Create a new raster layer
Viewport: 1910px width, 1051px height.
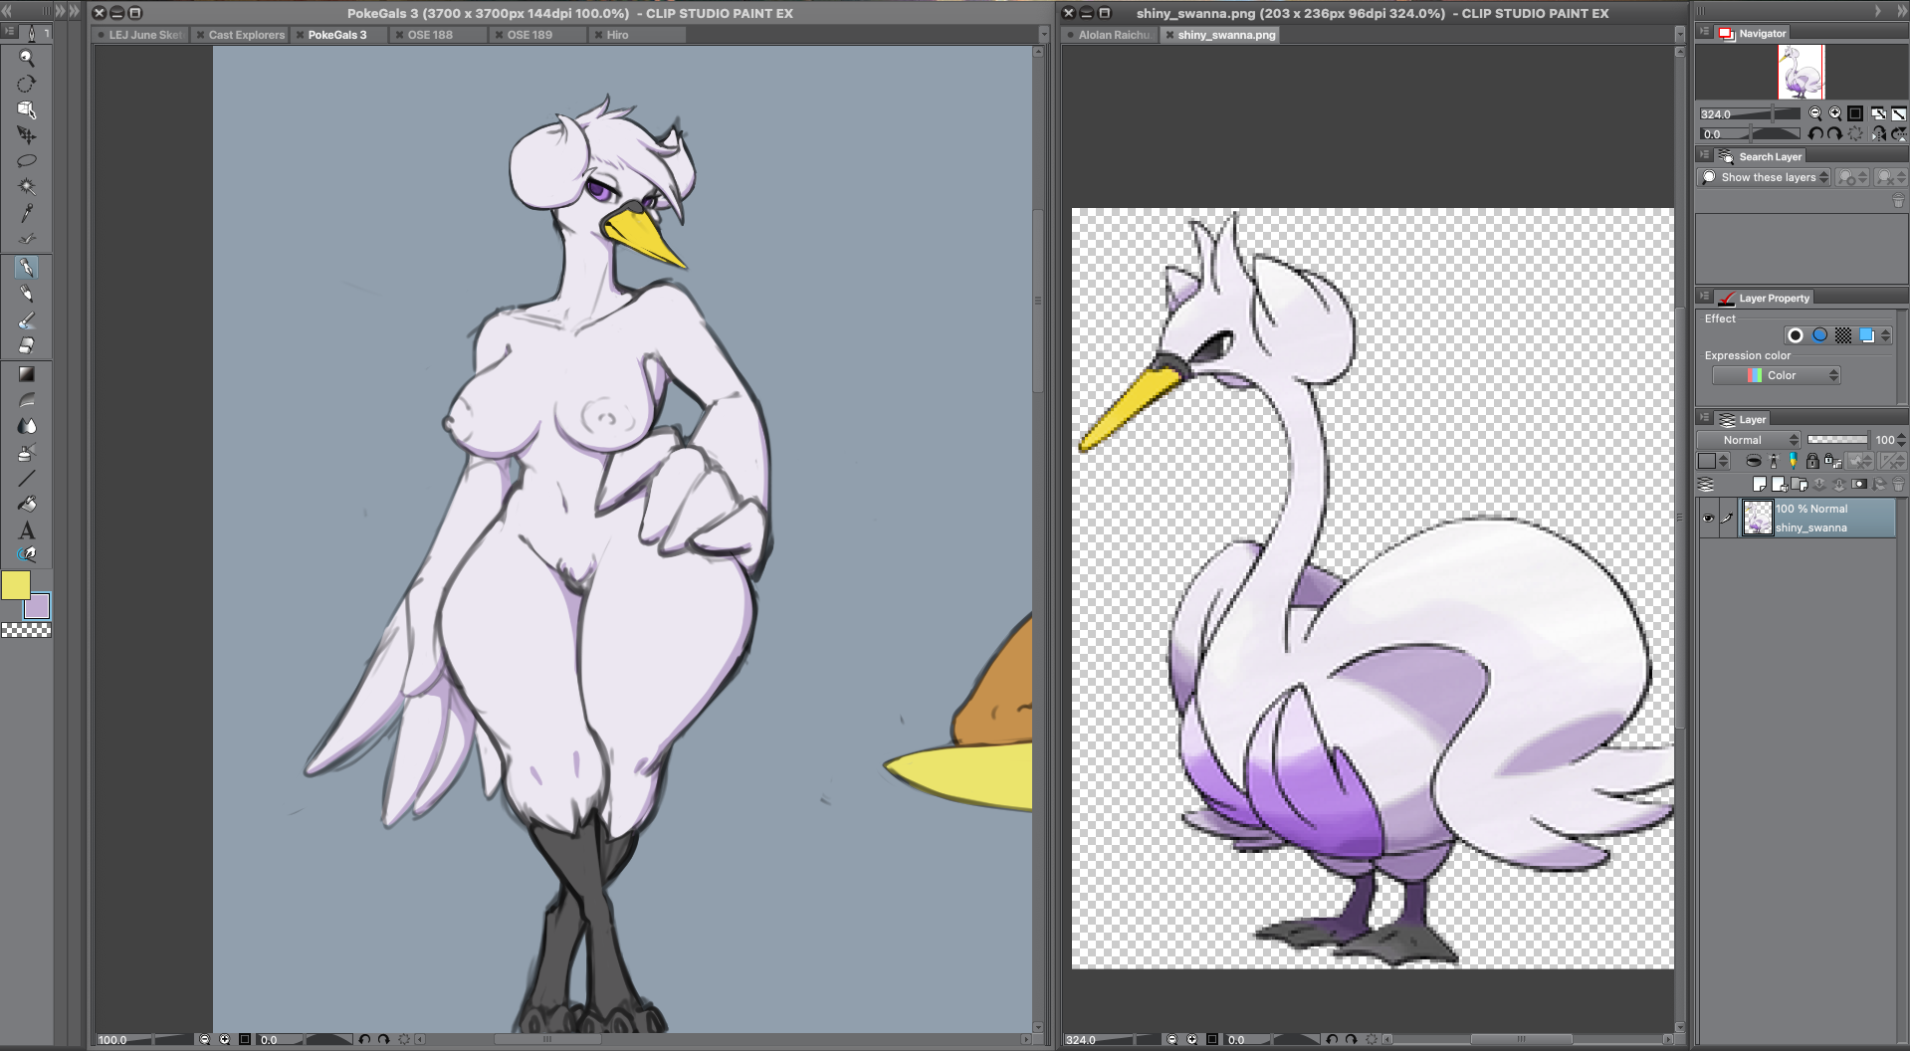coord(1759,485)
